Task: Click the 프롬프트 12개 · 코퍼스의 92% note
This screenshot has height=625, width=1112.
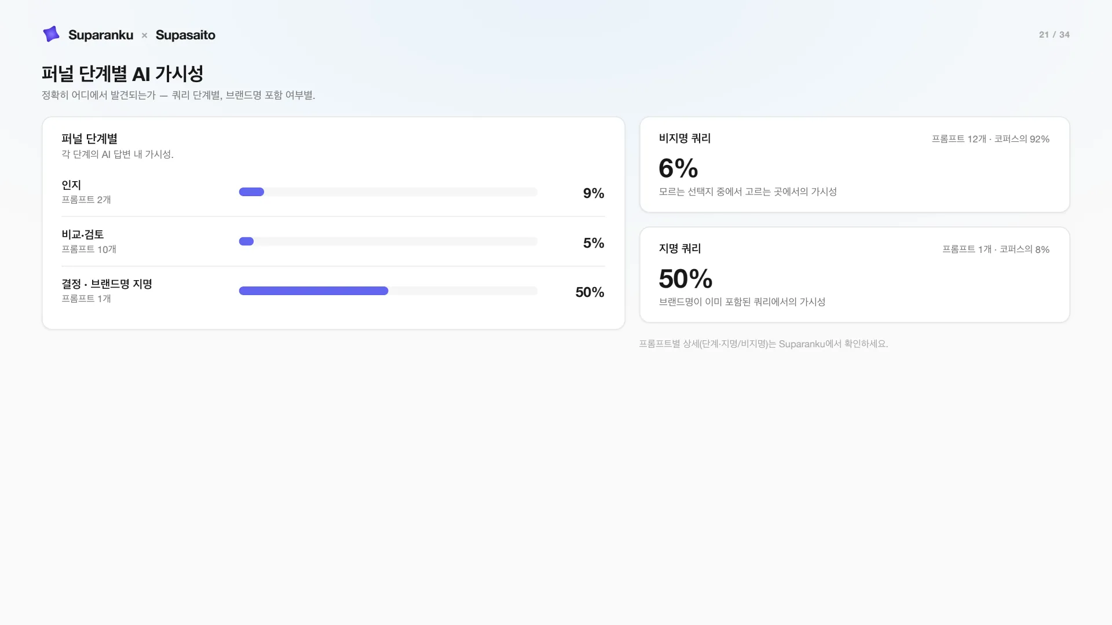Action: 990,139
